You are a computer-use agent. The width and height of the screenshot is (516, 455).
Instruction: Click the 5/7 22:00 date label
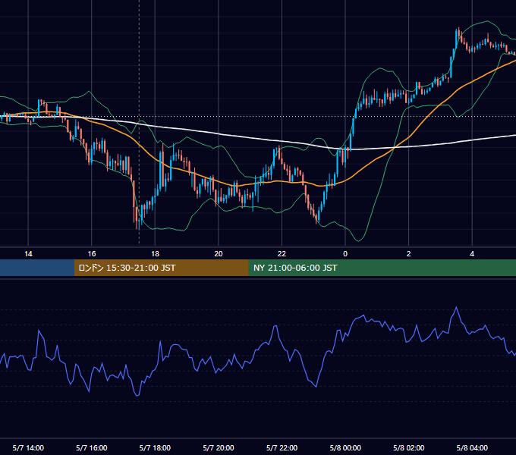tap(282, 448)
